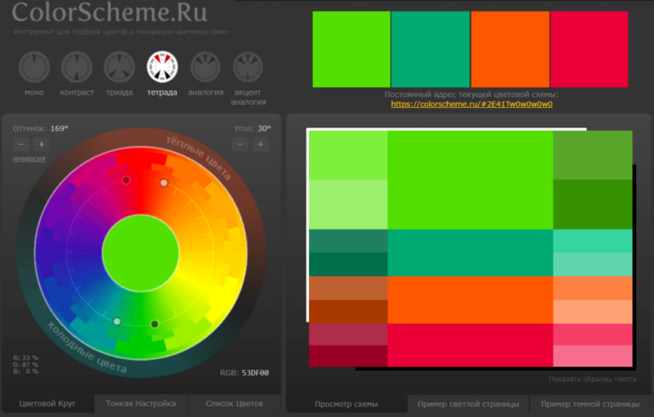Pick the bright aqua-mint tint in preview
This screenshot has height=417, width=654.
[593, 240]
